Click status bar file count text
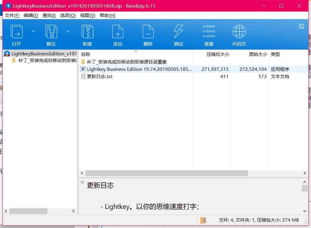Screen dimensions: 311x228 click(x=259, y=220)
